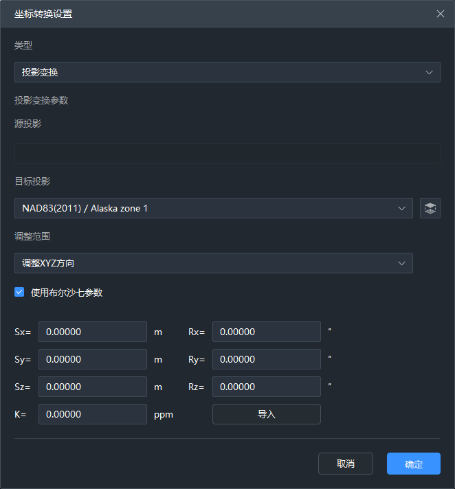Focus the Sz translation input field
The width and height of the screenshot is (455, 489).
(92, 387)
